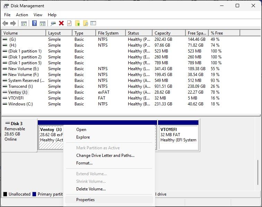
Task: Open Help via blue question mark icon
Action: [x=34, y=23]
